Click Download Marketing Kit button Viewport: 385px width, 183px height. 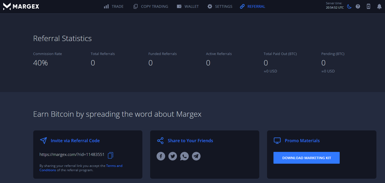306,158
